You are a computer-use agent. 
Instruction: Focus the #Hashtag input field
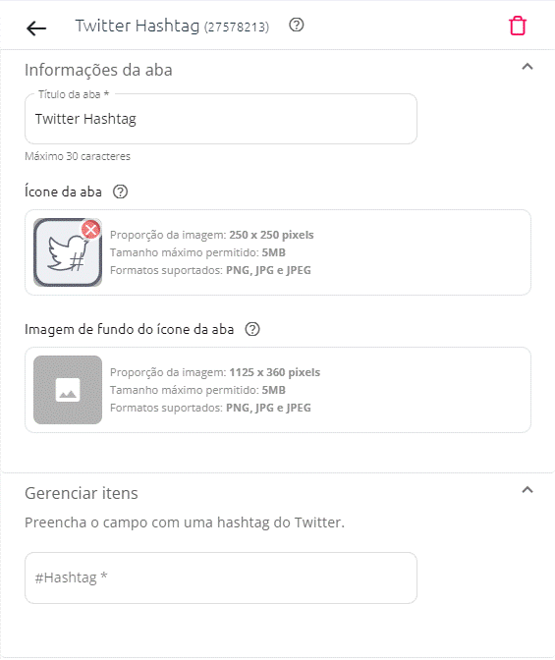(x=221, y=577)
